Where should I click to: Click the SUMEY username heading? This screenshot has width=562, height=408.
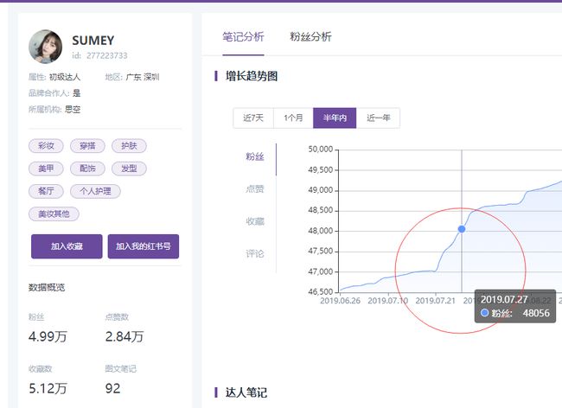93,40
